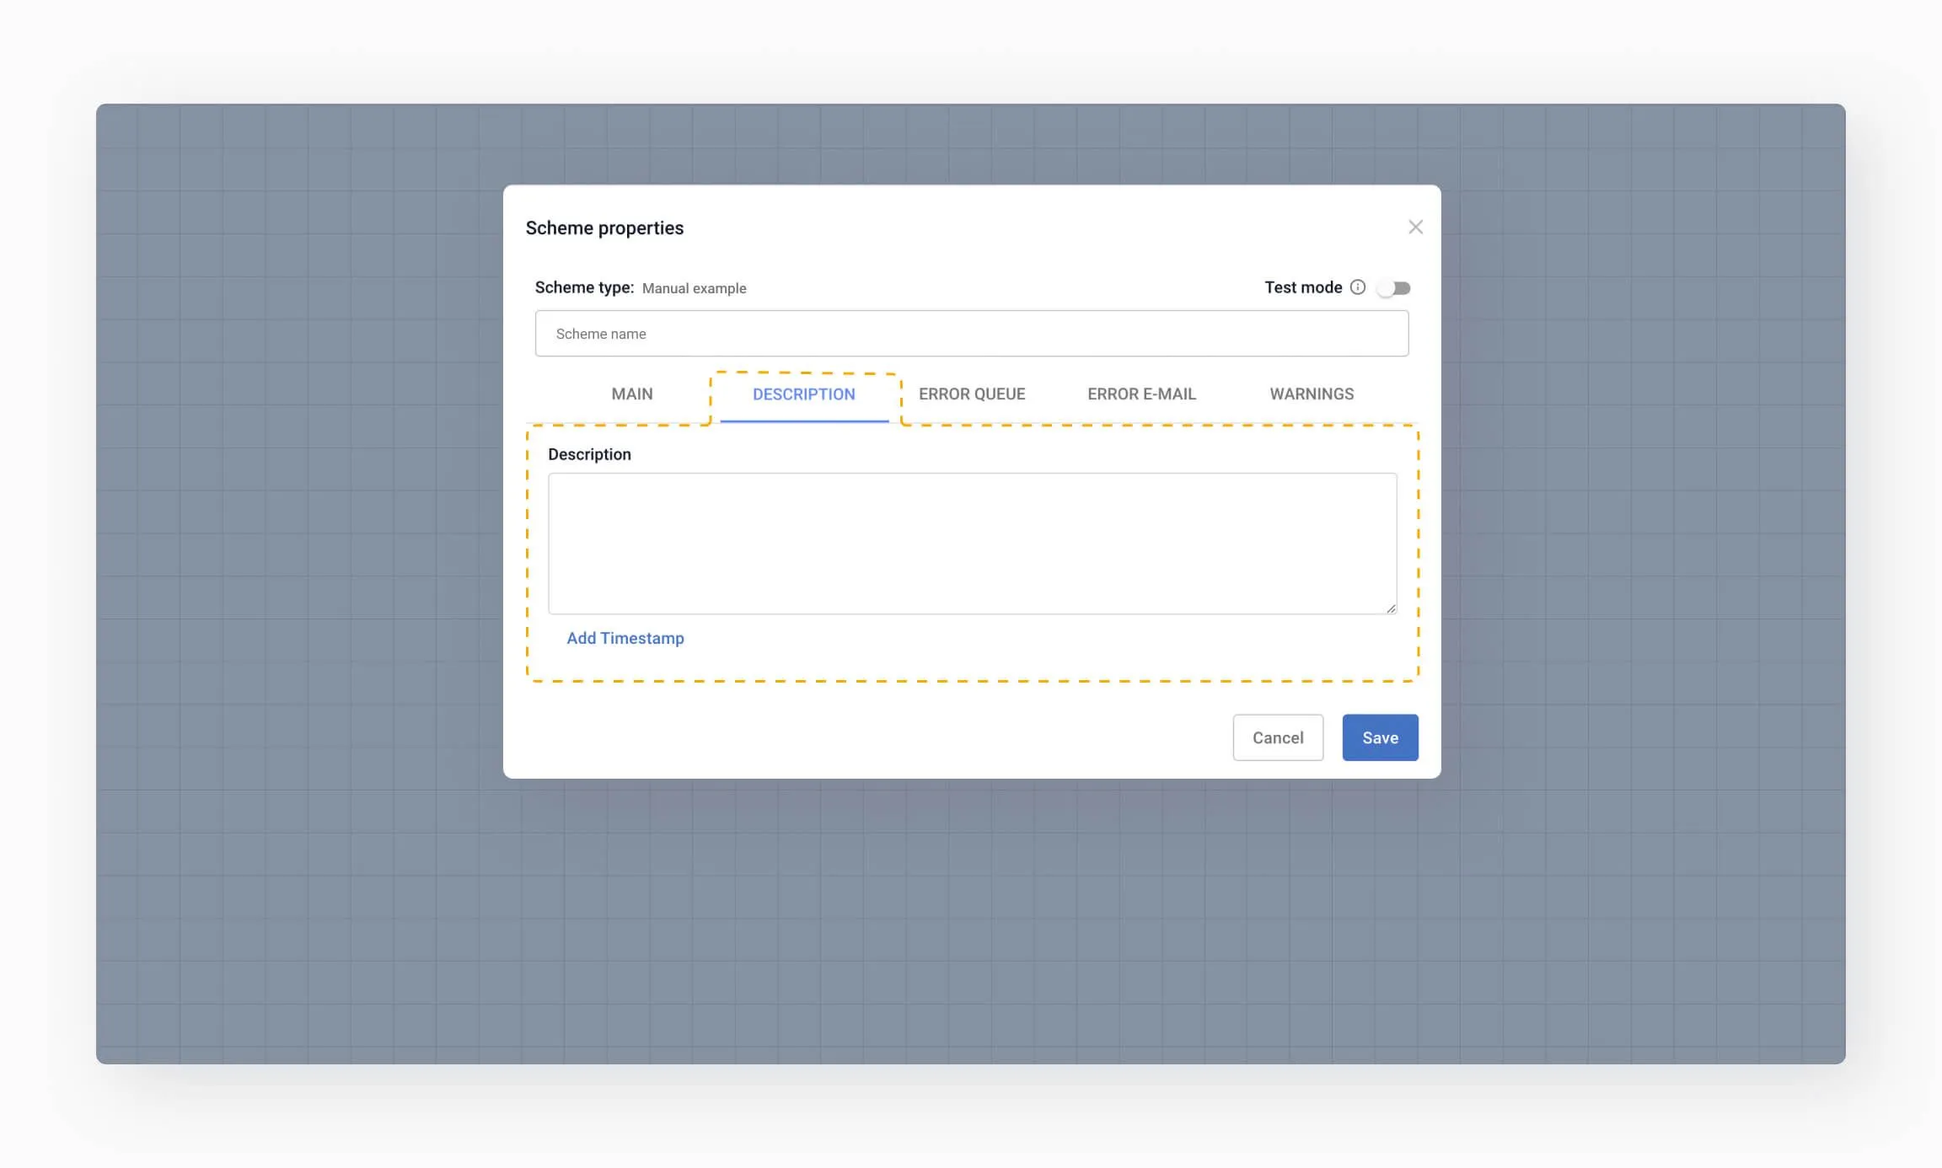Click the Add Timestamp link
The height and width of the screenshot is (1168, 1942).
(625, 639)
